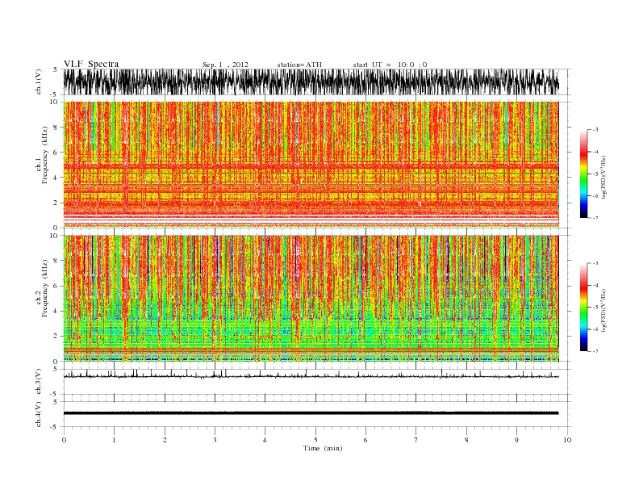Click time axis tick label "1"
639x494 pixels.
114,440
